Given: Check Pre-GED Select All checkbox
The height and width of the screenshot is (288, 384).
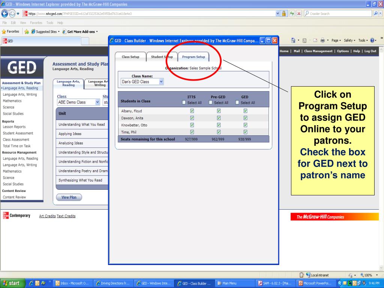Looking at the screenshot, I should pos(210,102).
